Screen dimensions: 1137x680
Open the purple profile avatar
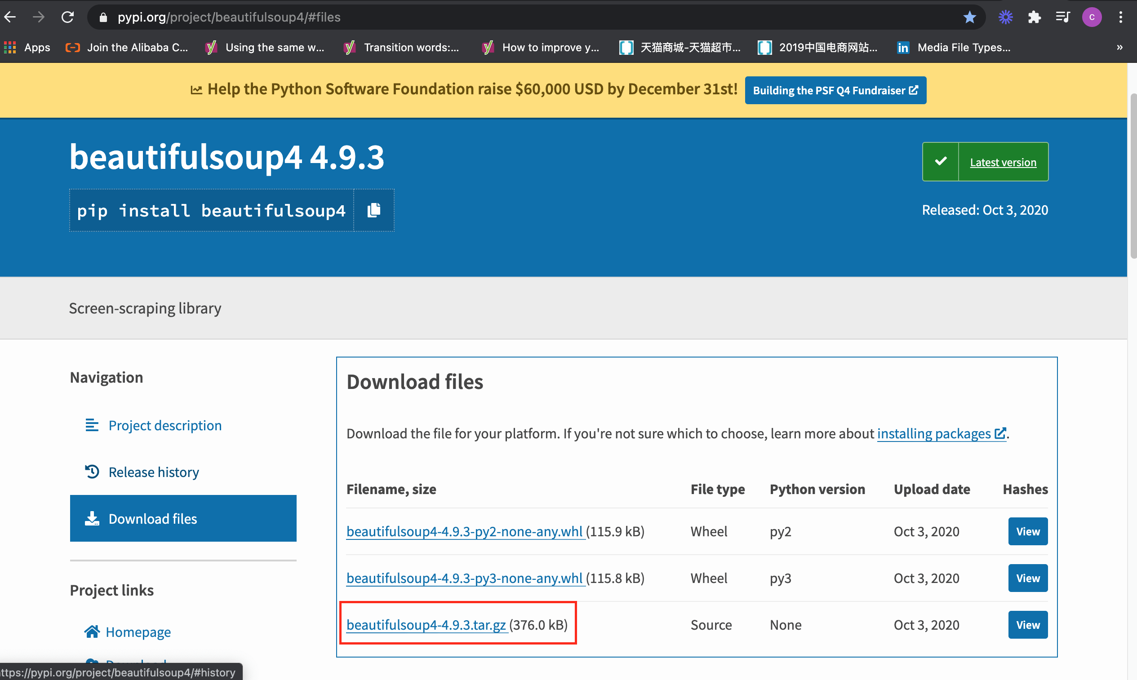tap(1092, 18)
